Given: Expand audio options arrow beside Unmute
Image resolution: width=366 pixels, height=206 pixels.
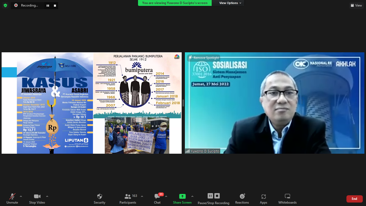Looking at the screenshot, I should point(21,196).
